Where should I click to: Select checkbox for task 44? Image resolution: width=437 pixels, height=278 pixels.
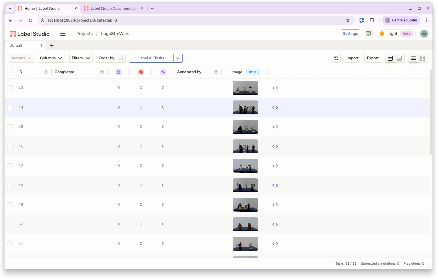(10, 107)
